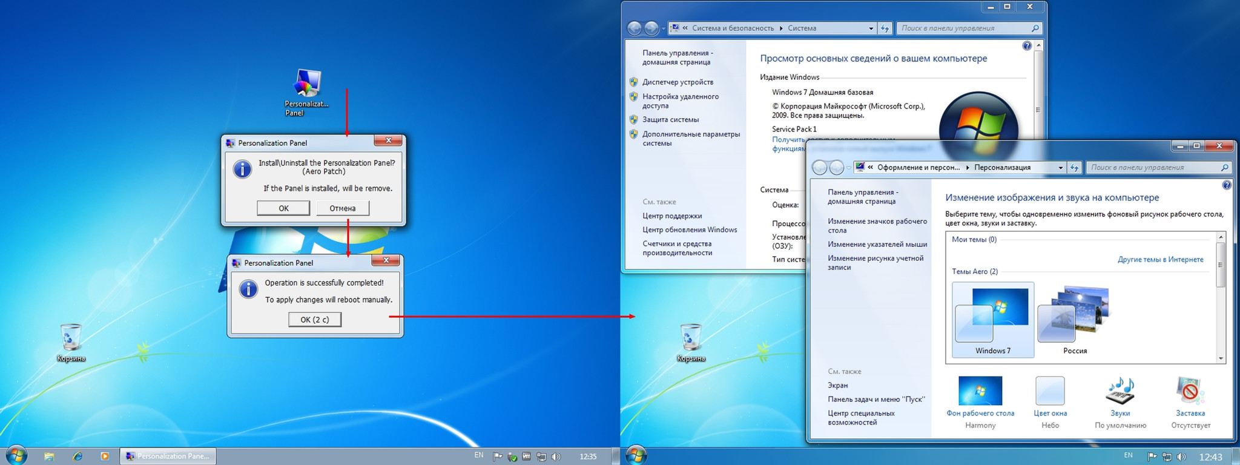The height and width of the screenshot is (465, 1240).
Task: Select the Windows 7 Aero theme
Action: 993,320
